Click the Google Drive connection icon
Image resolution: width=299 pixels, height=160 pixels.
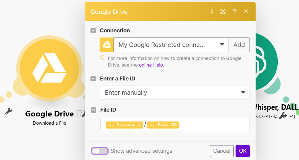coord(107,45)
